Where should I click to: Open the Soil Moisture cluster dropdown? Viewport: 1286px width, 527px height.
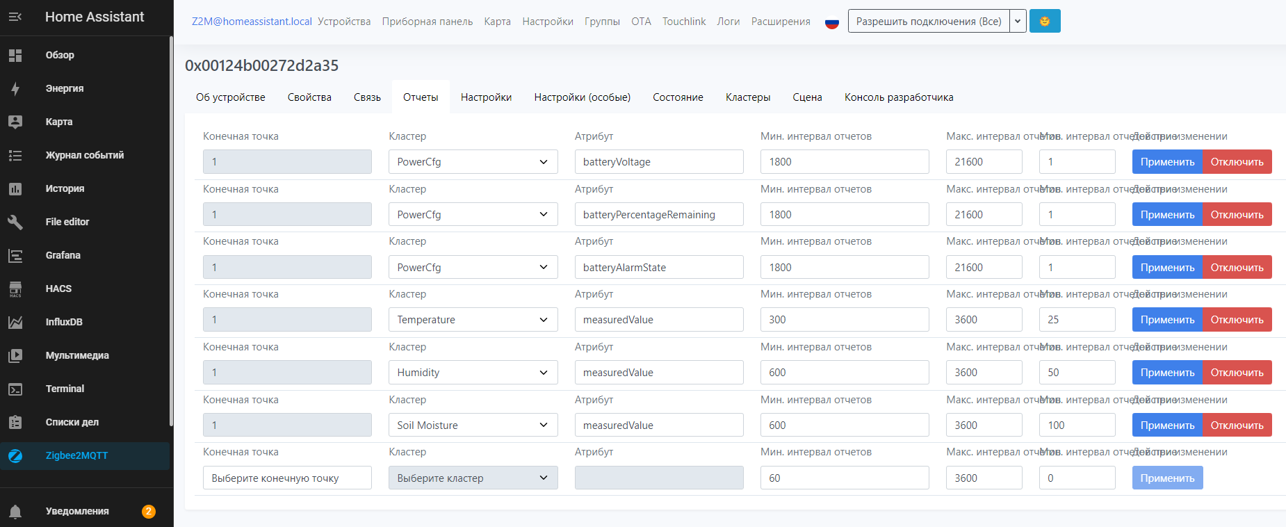(473, 425)
